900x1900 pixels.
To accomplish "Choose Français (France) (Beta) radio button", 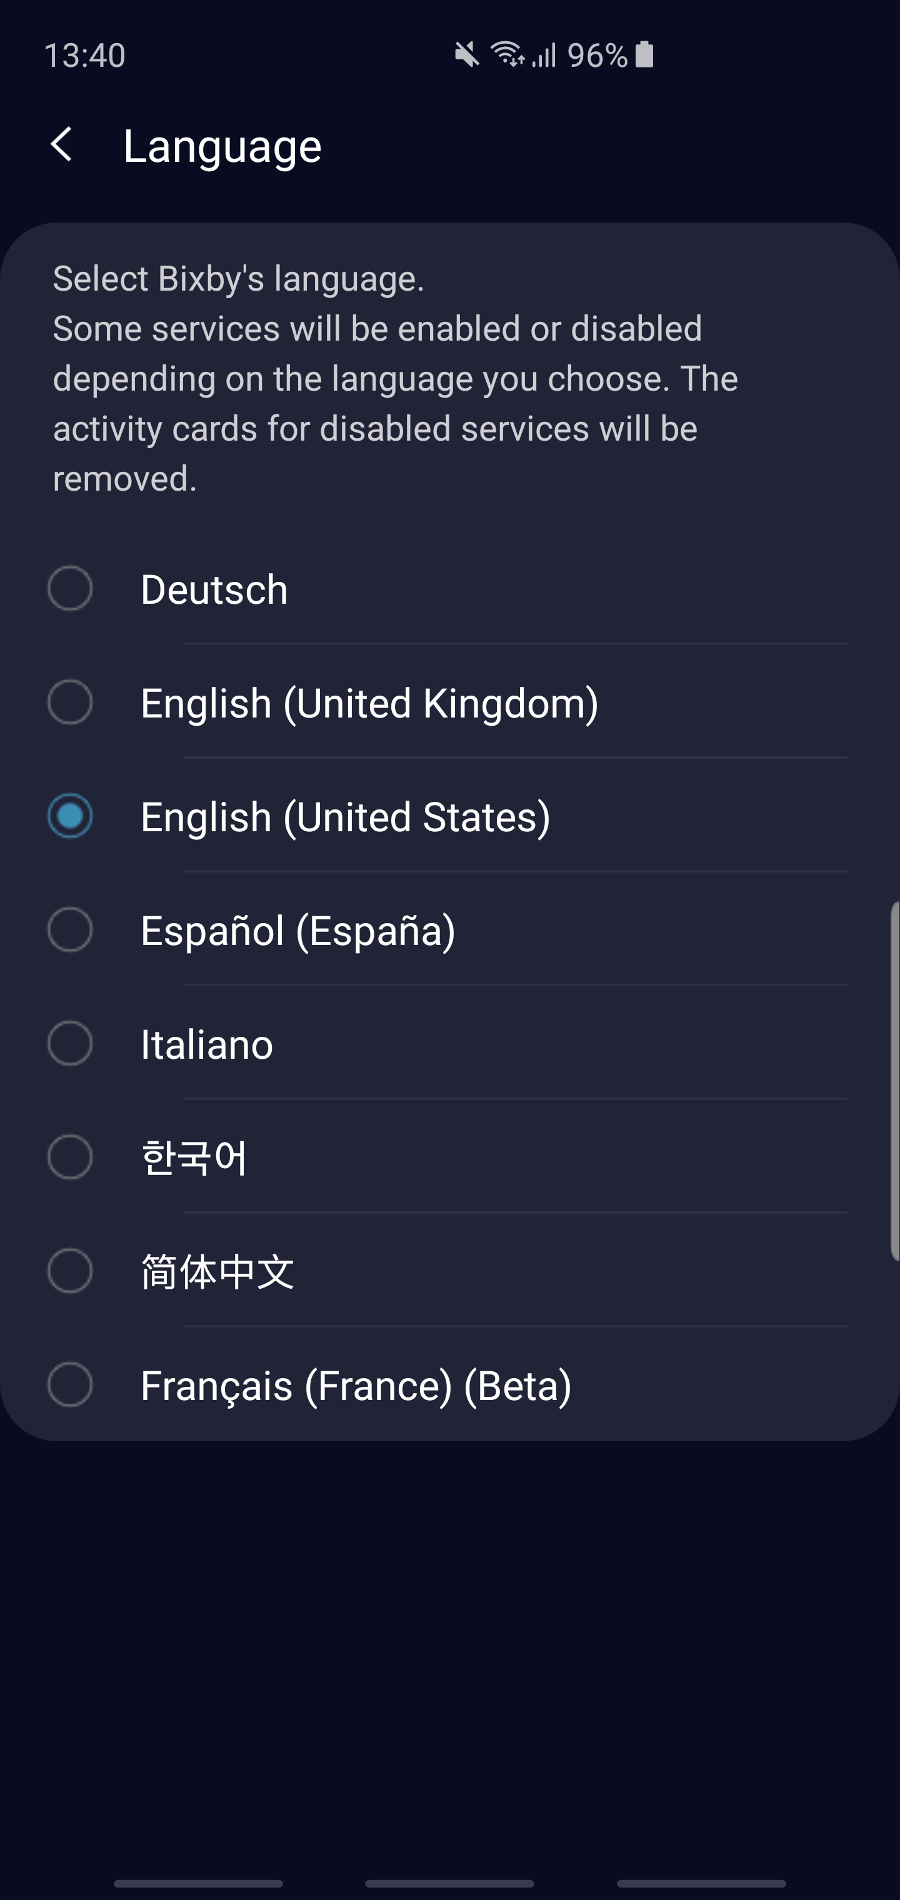I will (70, 1384).
